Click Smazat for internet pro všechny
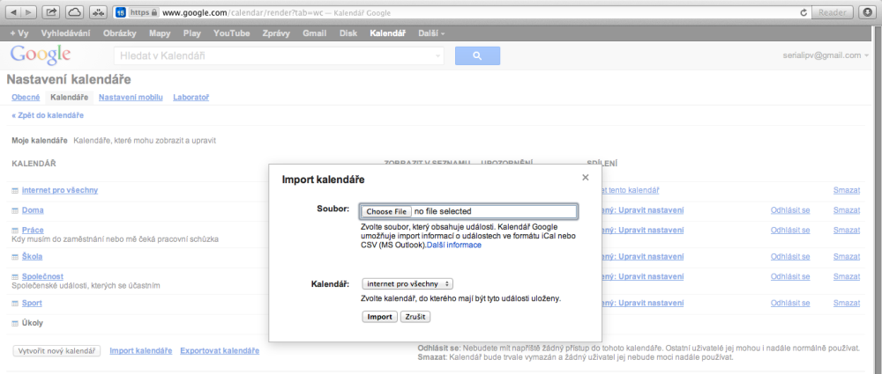The image size is (882, 374). point(847,190)
